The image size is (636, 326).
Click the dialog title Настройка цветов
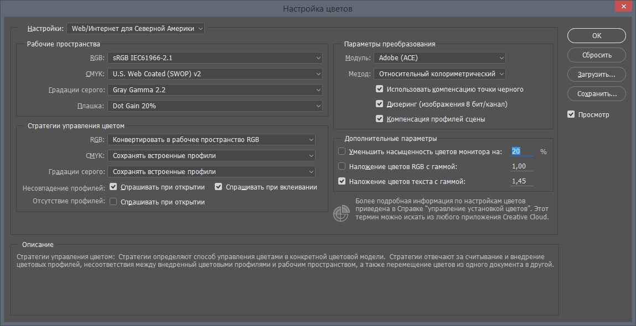pos(318,8)
